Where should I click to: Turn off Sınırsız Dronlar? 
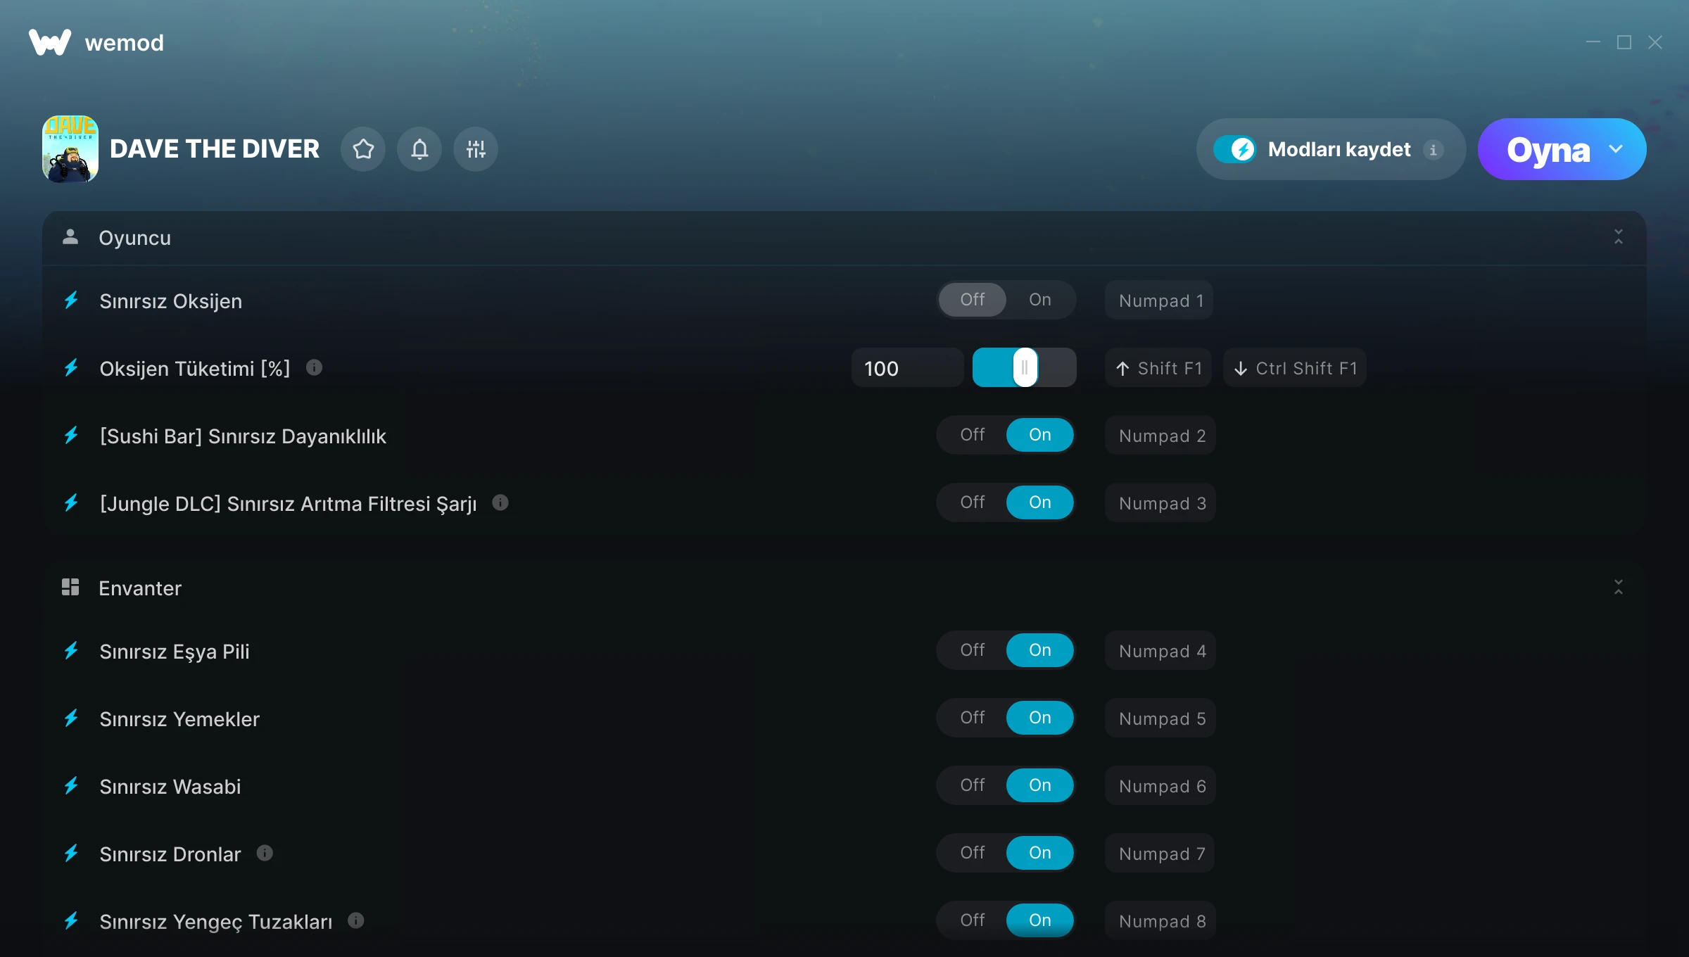[x=972, y=853]
